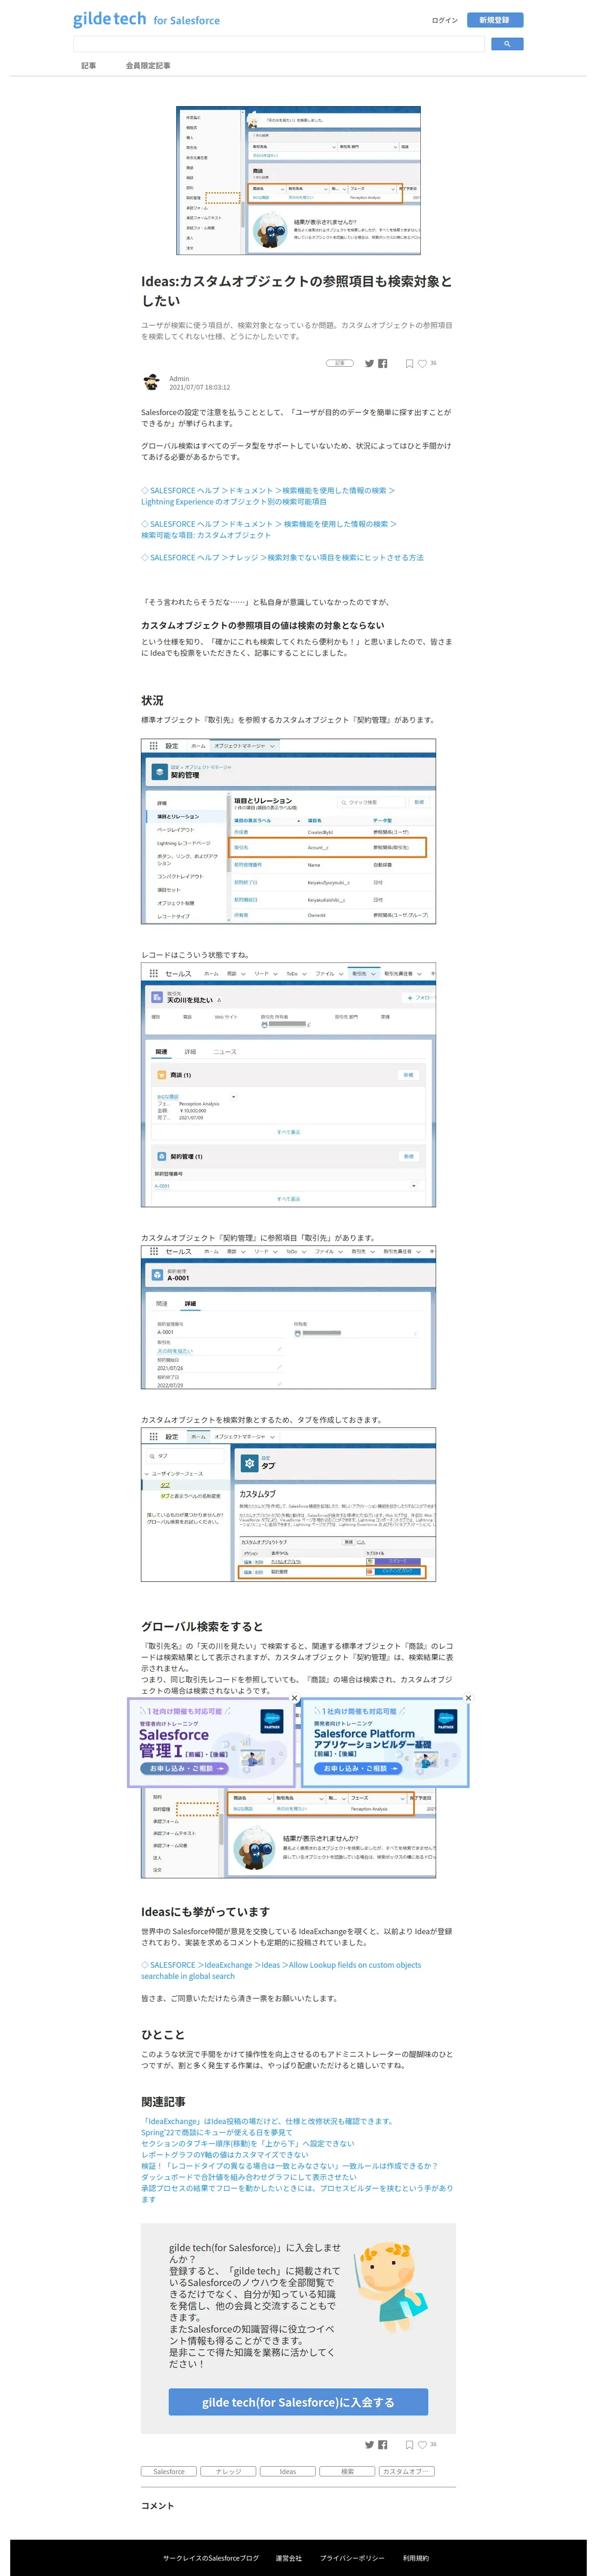Image resolution: width=597 pixels, height=2576 pixels.
Task: View the カスタムタブ setup screenshot
Action: pyautogui.click(x=289, y=1505)
